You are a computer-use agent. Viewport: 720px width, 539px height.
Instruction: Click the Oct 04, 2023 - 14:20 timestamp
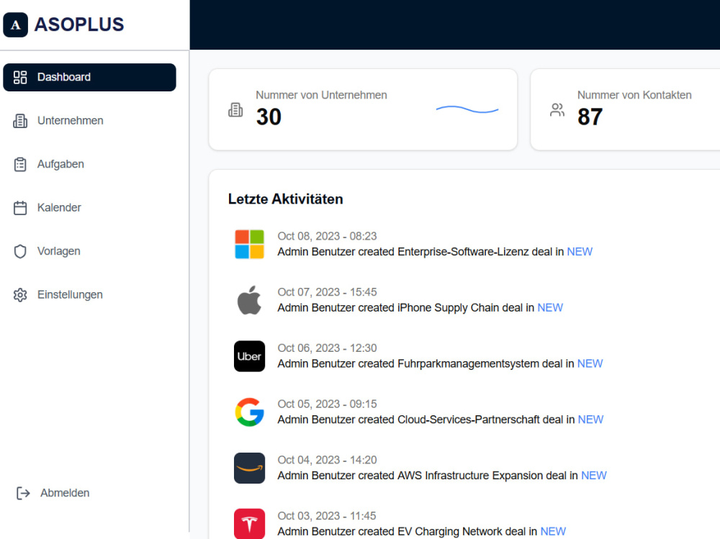pos(327,460)
